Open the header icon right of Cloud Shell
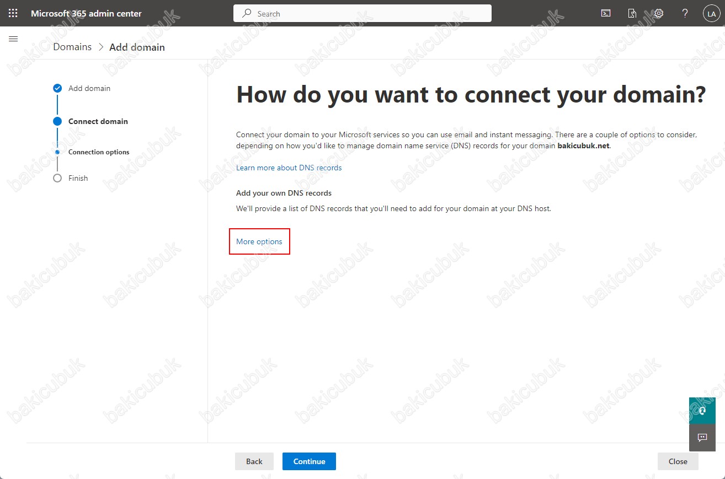This screenshot has height=479, width=725. [x=632, y=13]
